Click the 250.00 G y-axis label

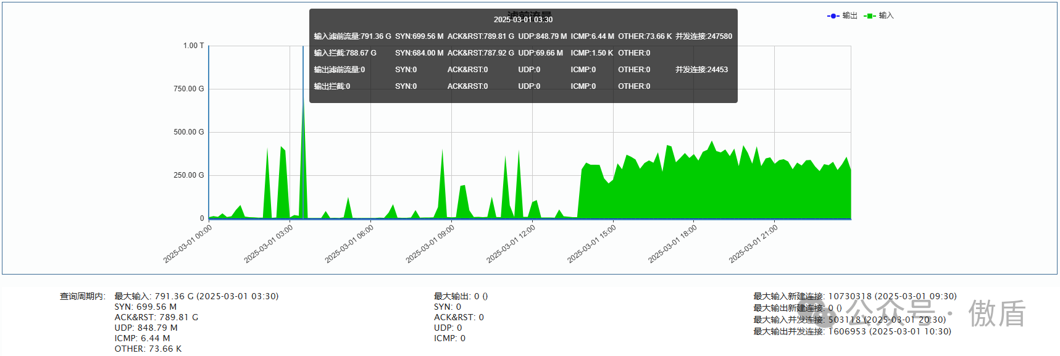188,175
